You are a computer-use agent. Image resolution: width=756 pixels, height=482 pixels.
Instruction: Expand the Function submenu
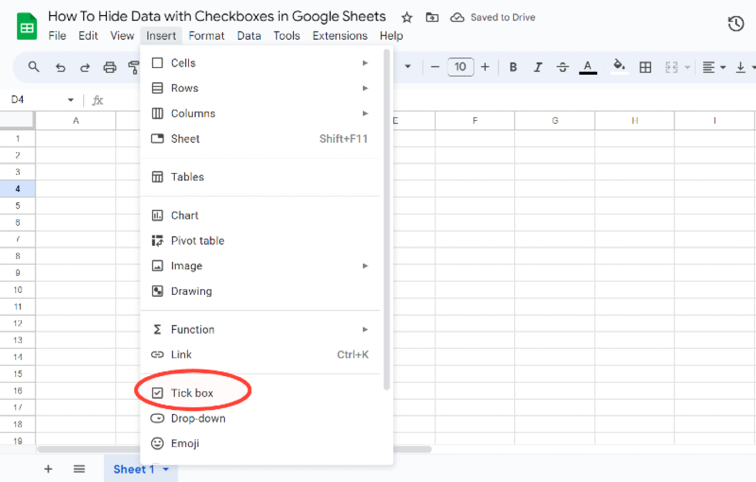(x=260, y=329)
